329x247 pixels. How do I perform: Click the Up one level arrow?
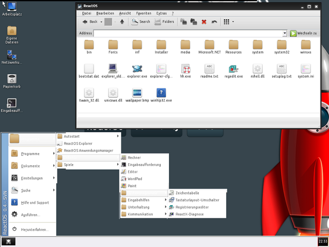122,22
